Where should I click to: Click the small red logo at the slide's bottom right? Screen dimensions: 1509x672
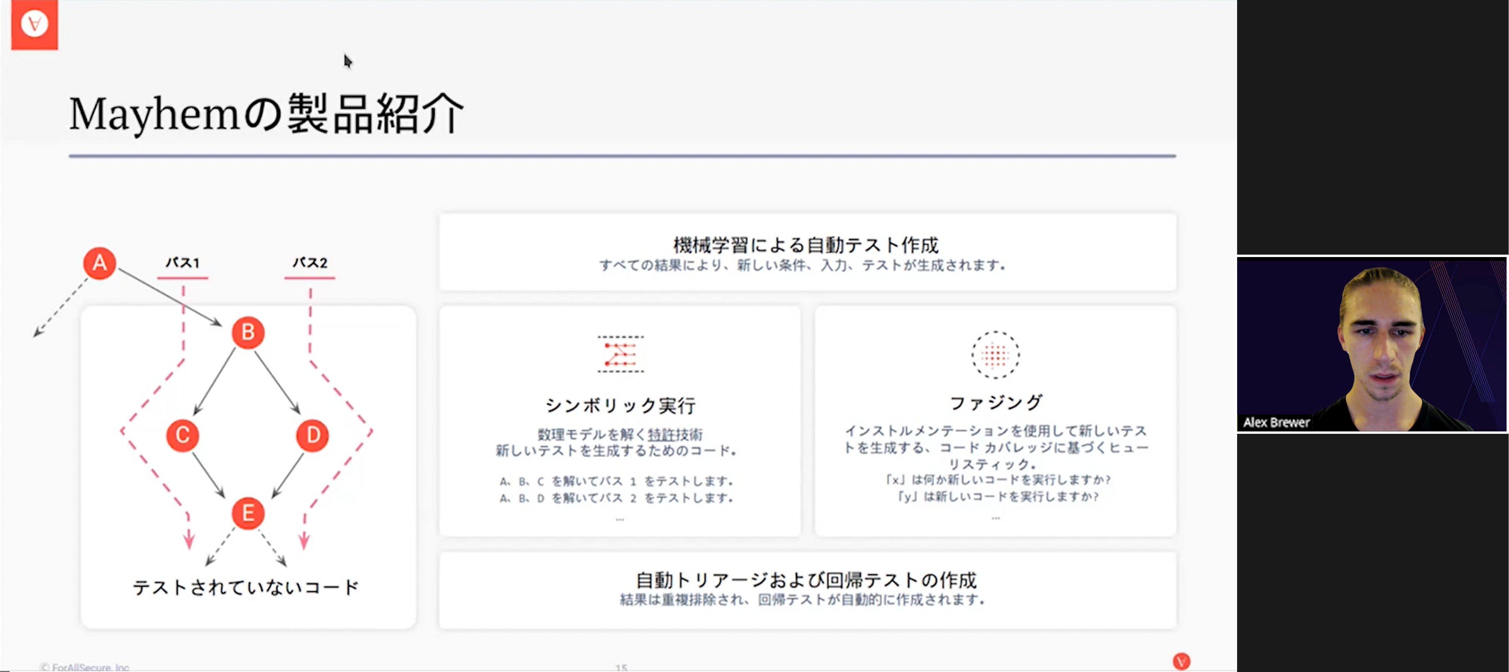pyautogui.click(x=1181, y=661)
